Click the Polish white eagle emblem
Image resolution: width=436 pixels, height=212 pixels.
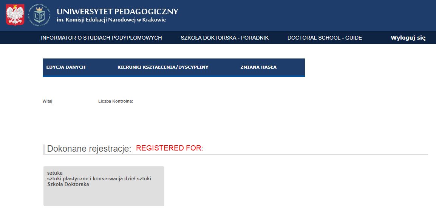point(15,15)
